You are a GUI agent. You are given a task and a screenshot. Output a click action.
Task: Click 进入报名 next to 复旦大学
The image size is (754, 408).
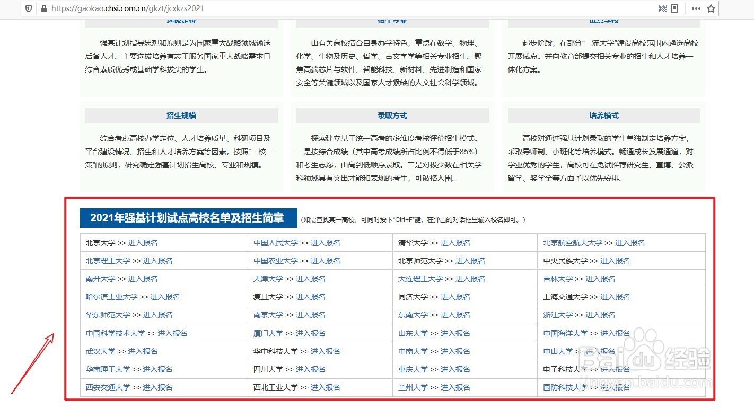pyautogui.click(x=310, y=297)
